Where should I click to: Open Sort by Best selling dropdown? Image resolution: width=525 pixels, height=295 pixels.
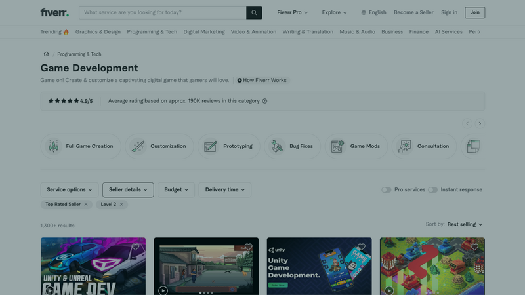click(x=465, y=224)
